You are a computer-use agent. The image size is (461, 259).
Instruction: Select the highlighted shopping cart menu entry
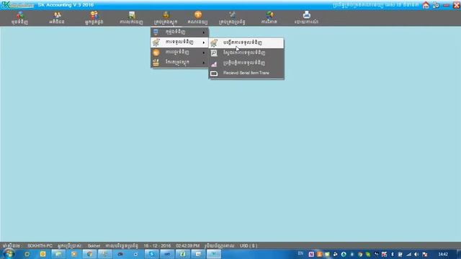179,42
